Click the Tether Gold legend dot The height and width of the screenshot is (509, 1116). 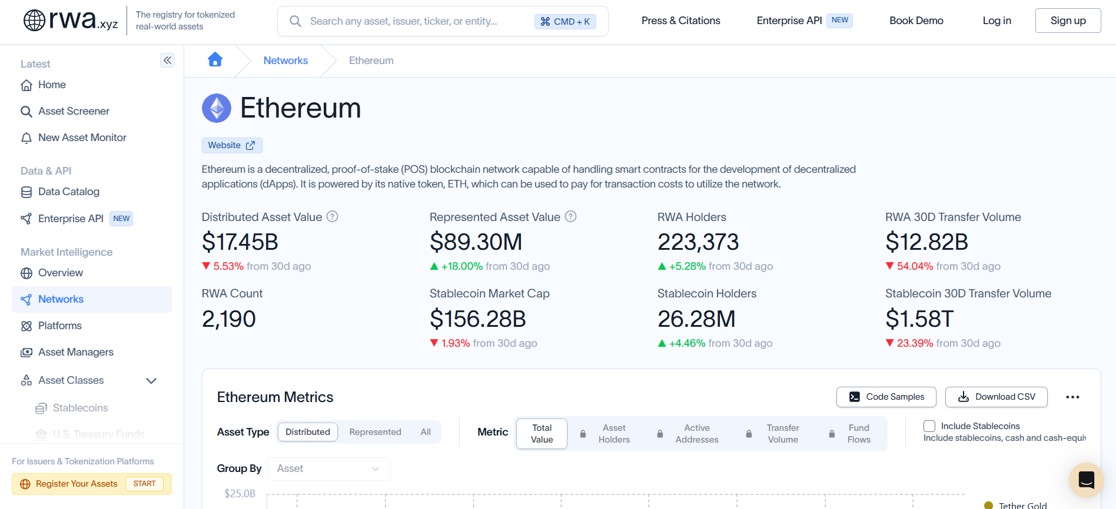[989, 505]
